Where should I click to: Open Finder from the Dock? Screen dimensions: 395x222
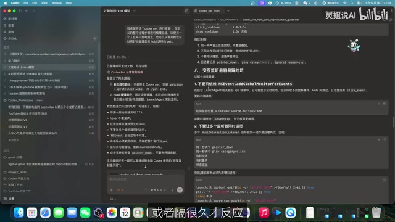[x=19, y=213]
